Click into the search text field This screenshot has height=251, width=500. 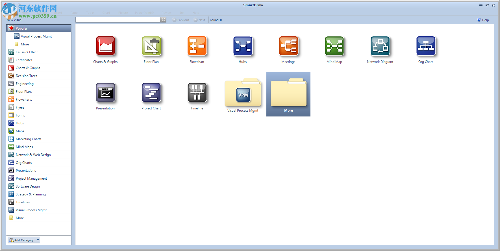click(118, 20)
